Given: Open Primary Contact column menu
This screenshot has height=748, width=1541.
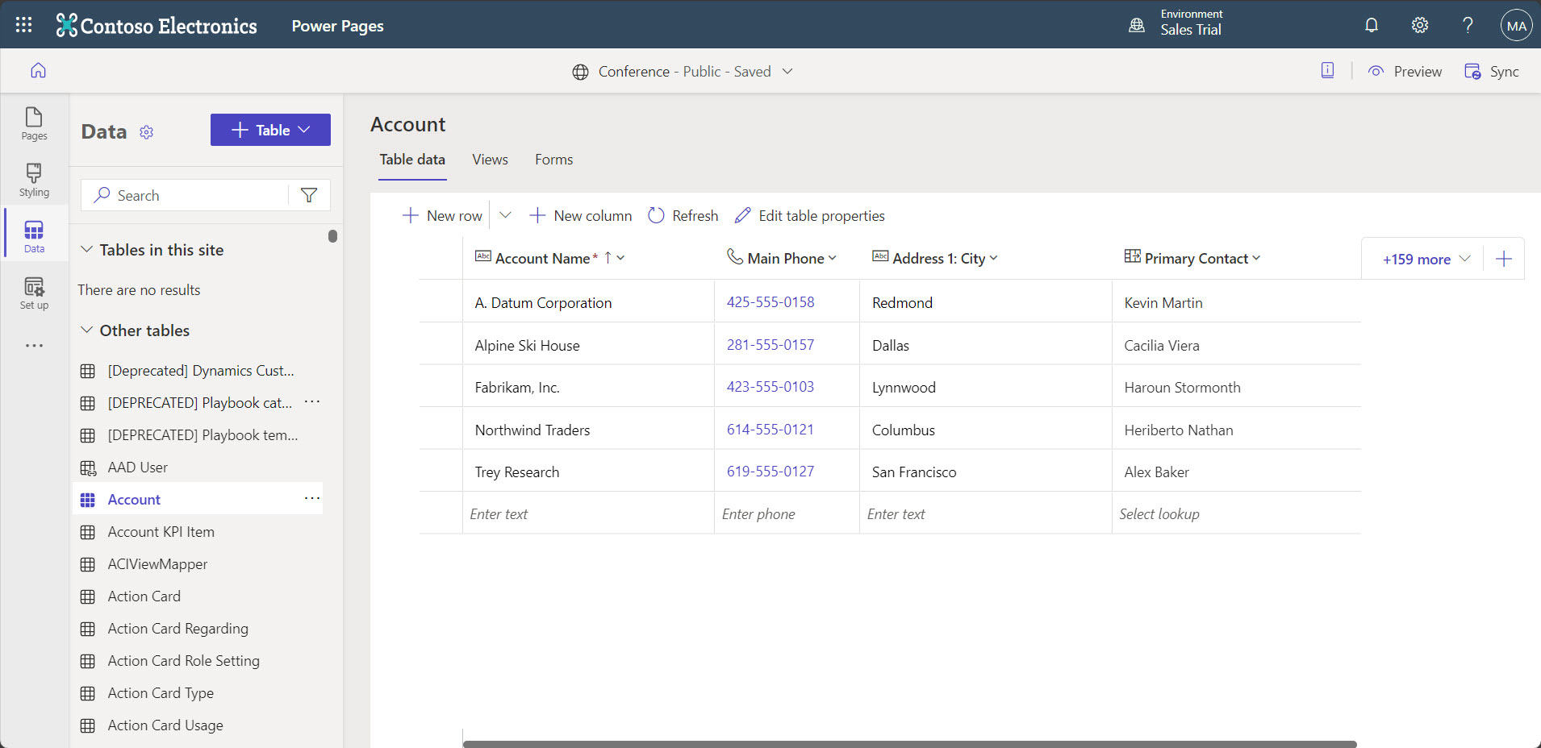Looking at the screenshot, I should point(1256,258).
